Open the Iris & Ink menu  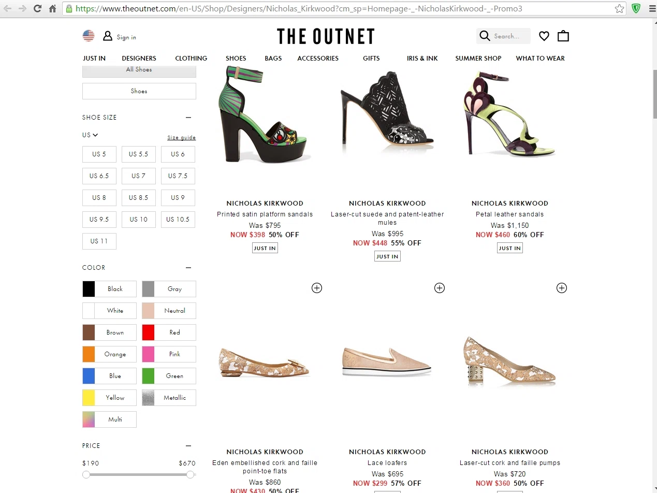coord(422,59)
